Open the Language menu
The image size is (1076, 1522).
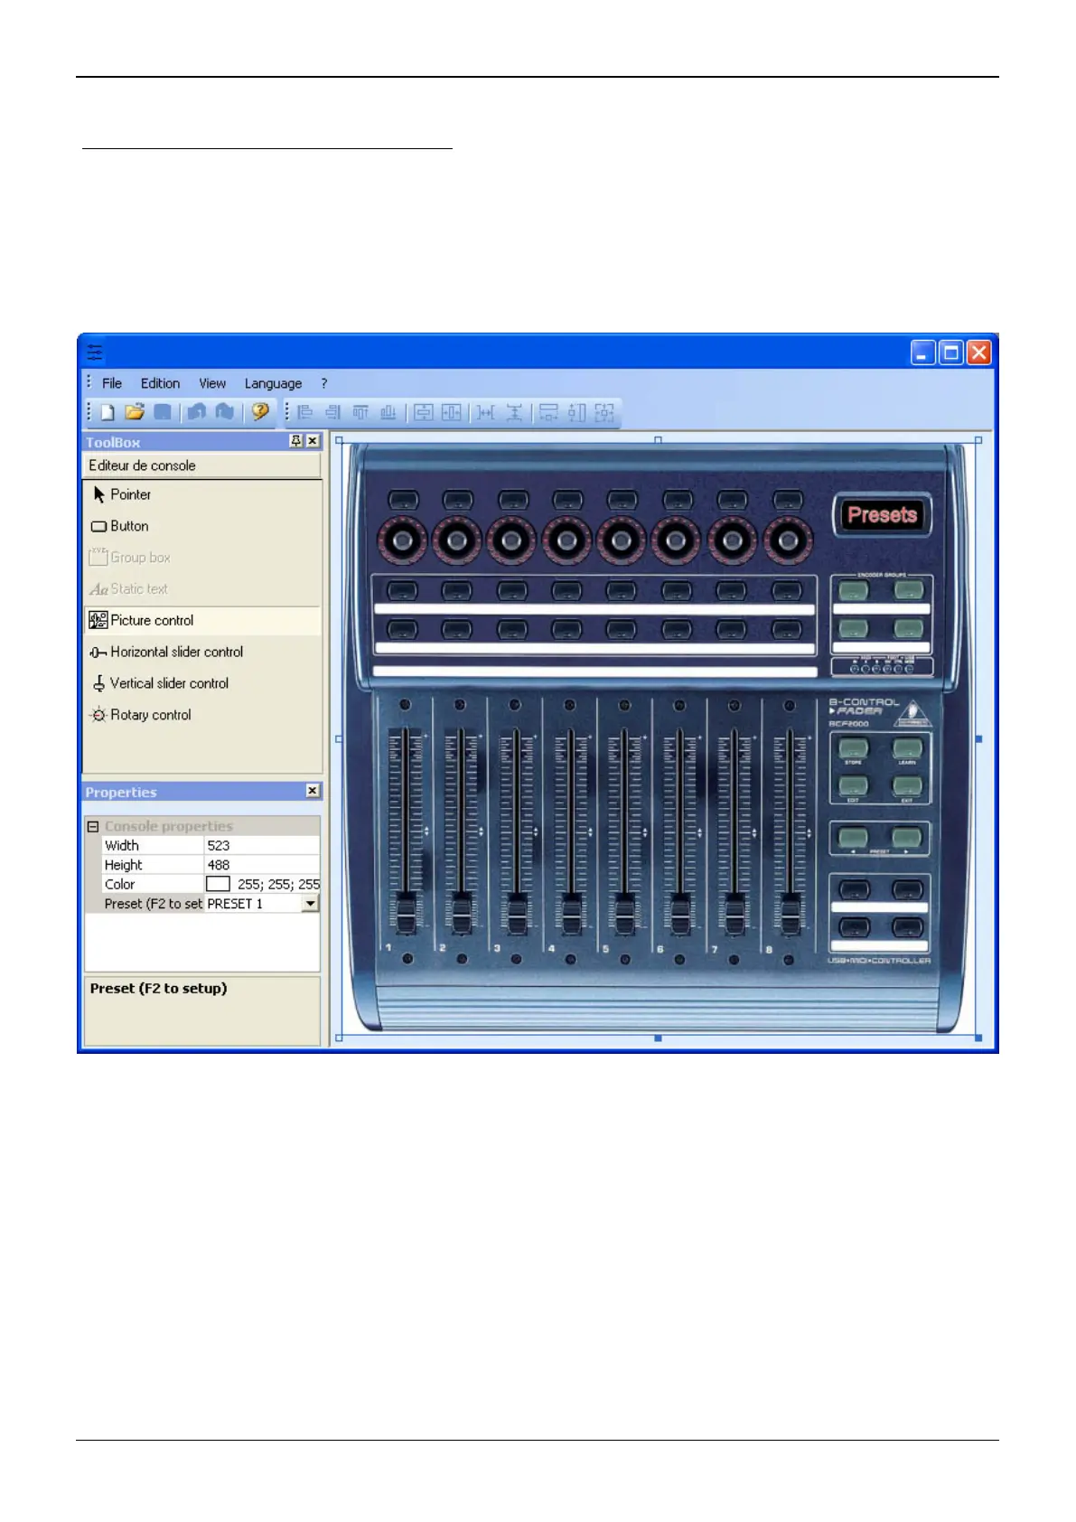(273, 384)
